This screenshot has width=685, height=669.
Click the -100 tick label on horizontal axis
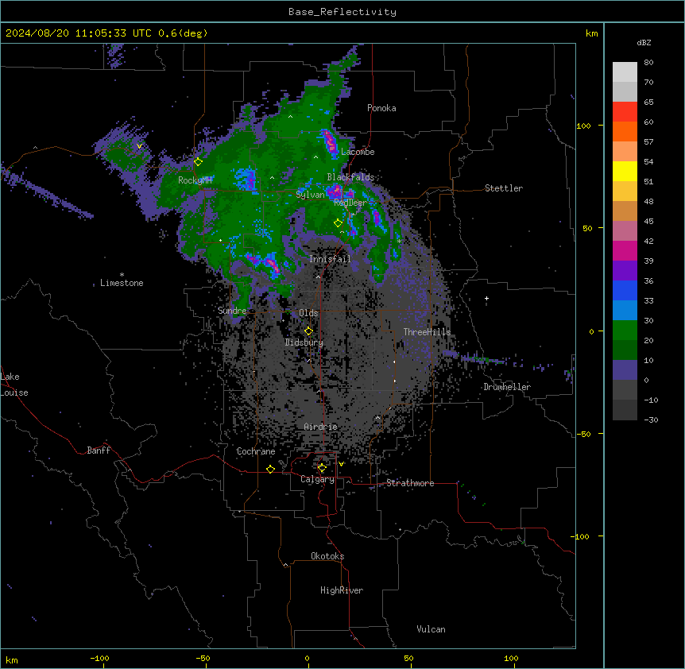(99, 658)
